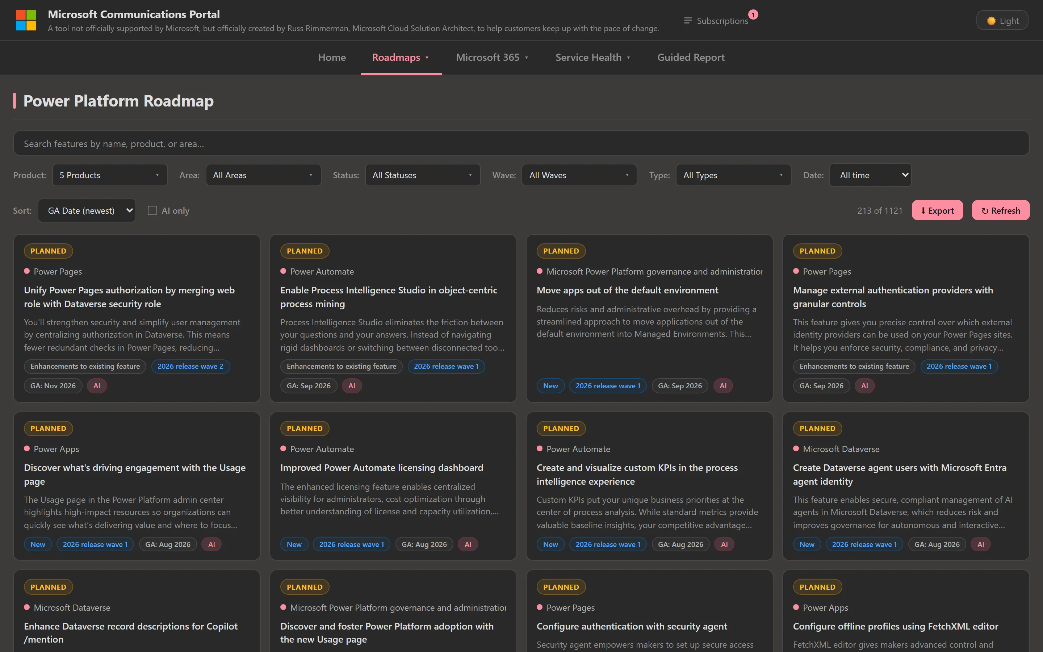Click '2026 release wave 2' tag
The image size is (1043, 652).
click(190, 366)
